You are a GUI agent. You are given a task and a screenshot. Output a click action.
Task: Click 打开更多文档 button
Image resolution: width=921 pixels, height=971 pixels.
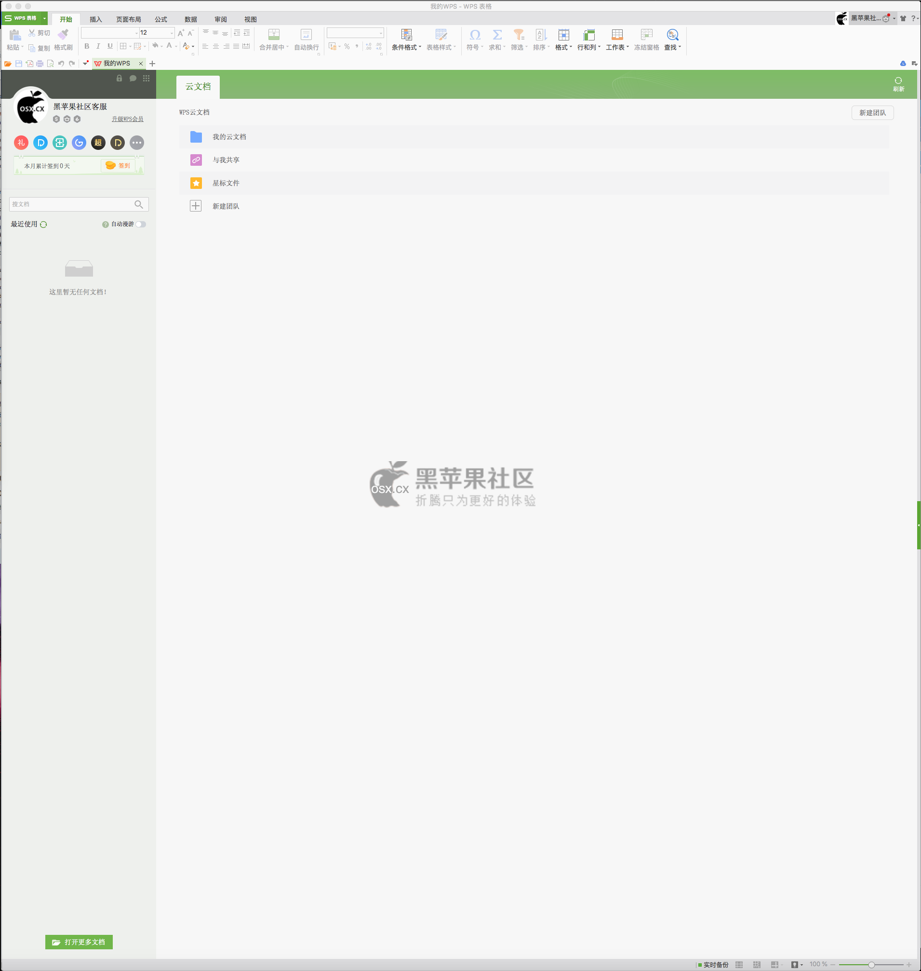tap(79, 942)
